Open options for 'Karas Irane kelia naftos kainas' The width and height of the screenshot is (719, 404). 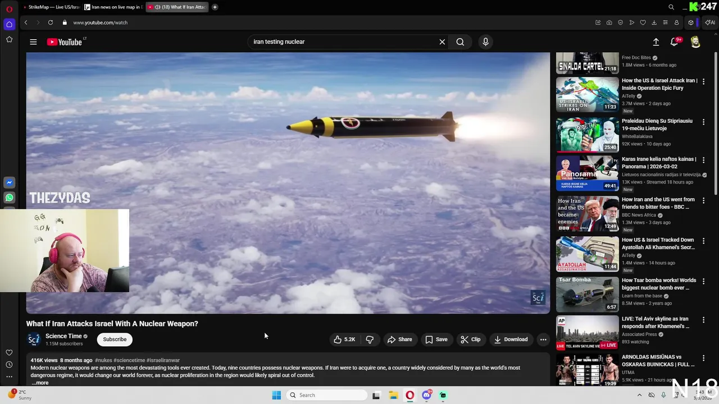pos(703,160)
